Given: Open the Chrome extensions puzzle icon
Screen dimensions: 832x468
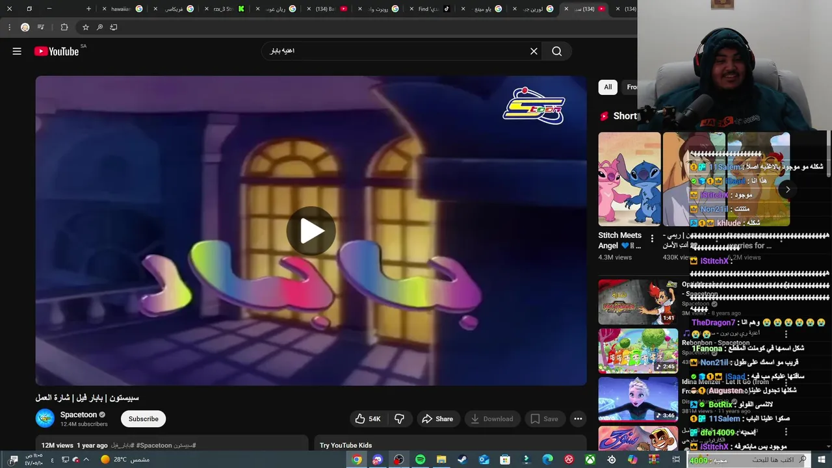Looking at the screenshot, I should [x=64, y=27].
